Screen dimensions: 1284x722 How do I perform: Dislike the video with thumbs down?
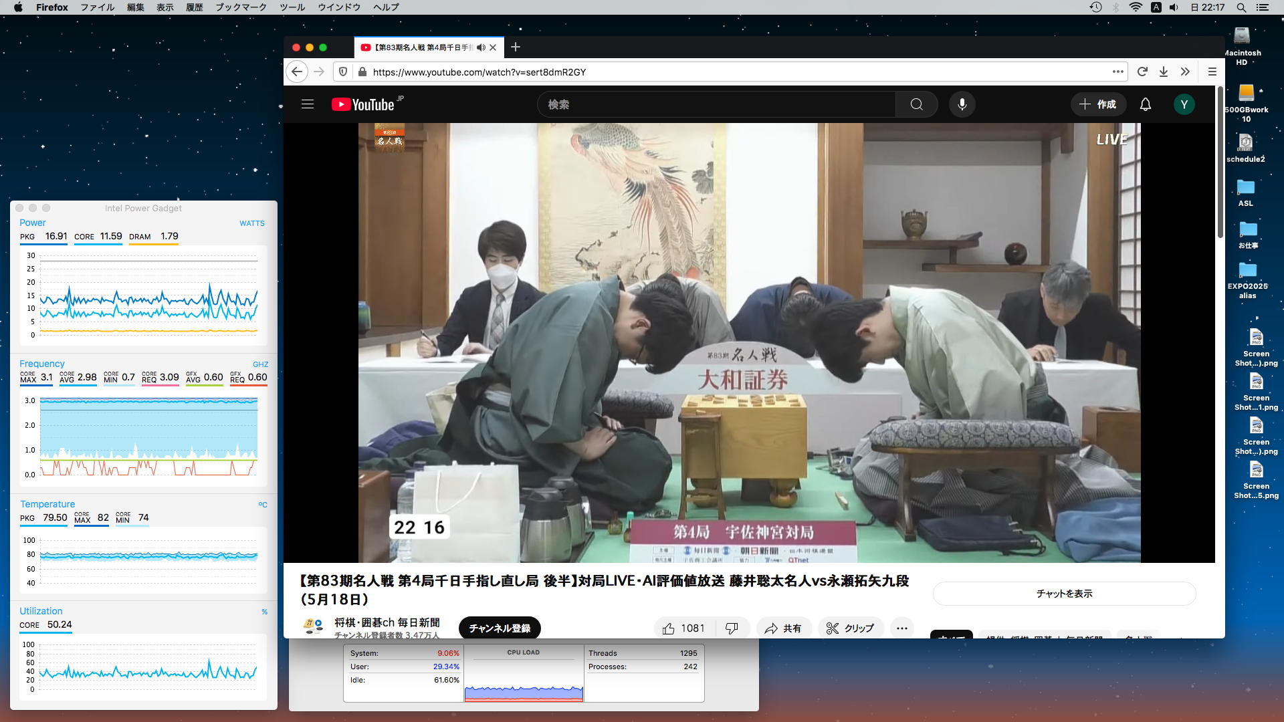point(732,628)
